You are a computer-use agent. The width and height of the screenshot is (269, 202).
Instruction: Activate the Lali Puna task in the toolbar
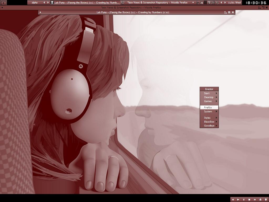click(x=85, y=3)
